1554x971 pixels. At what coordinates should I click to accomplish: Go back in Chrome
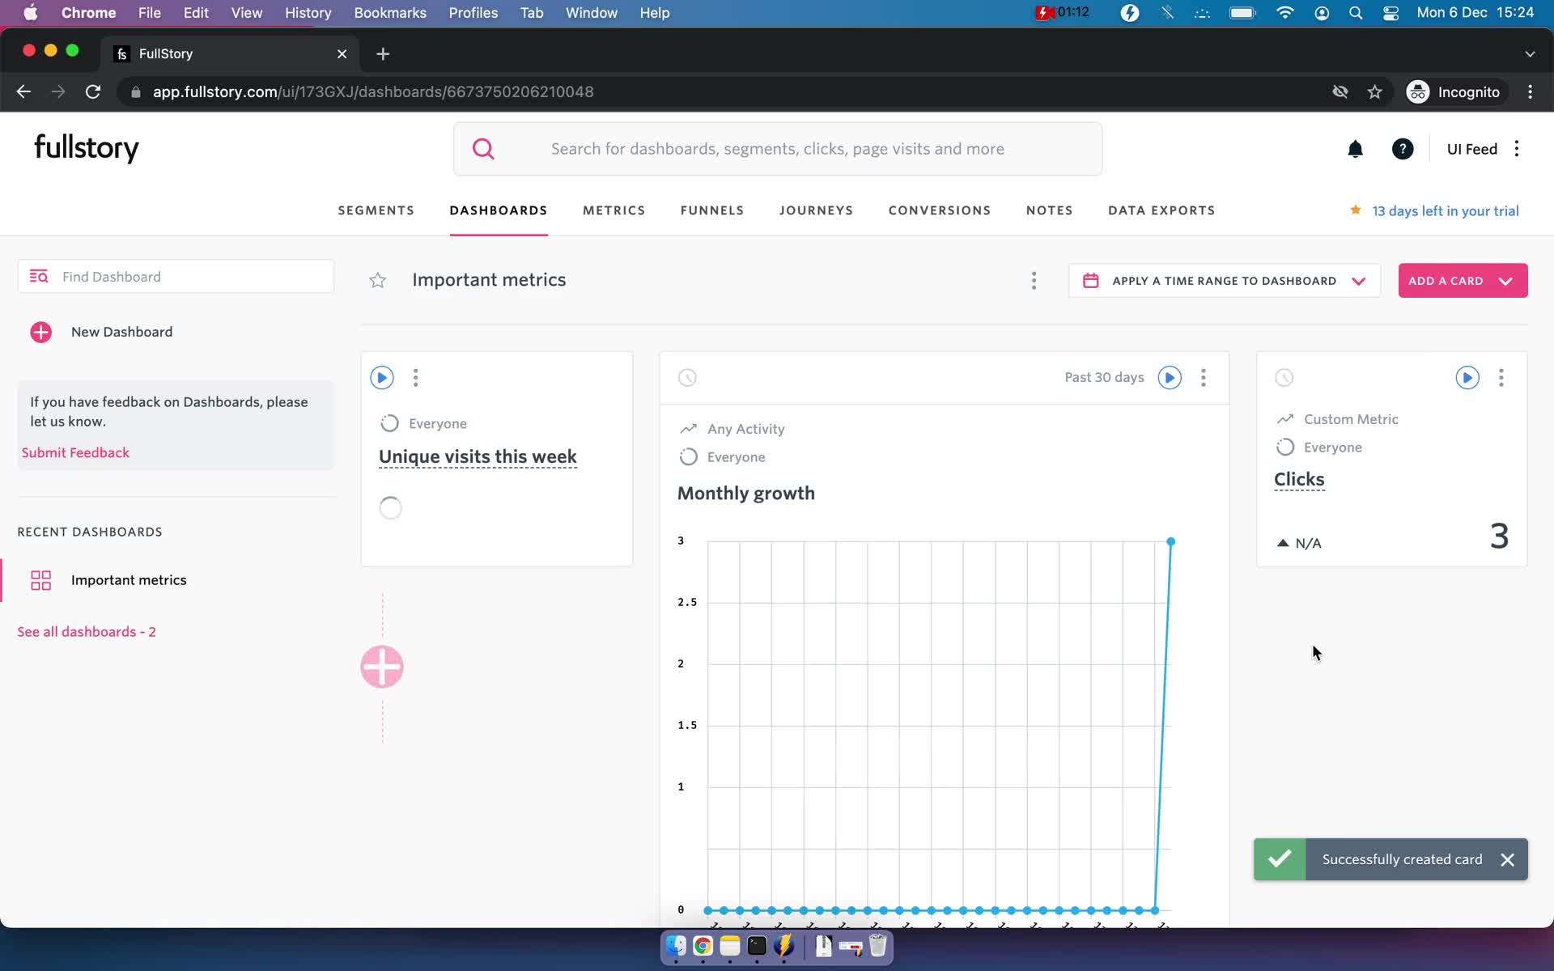(23, 92)
